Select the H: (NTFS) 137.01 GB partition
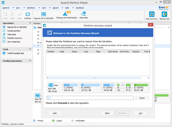This screenshot has width=172, height=127. click(90, 88)
